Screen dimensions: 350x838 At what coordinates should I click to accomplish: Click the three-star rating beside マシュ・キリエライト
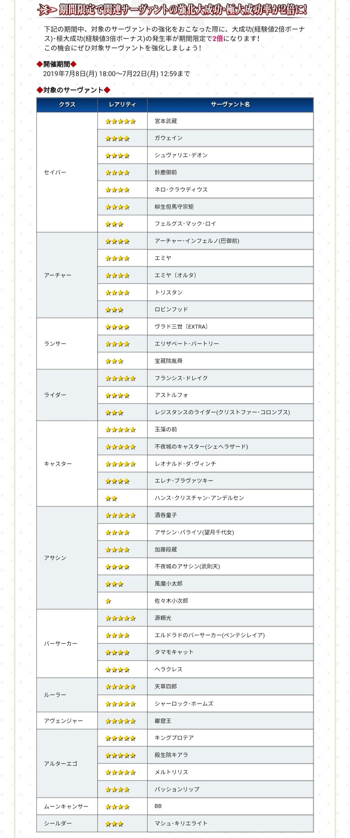[x=114, y=824]
